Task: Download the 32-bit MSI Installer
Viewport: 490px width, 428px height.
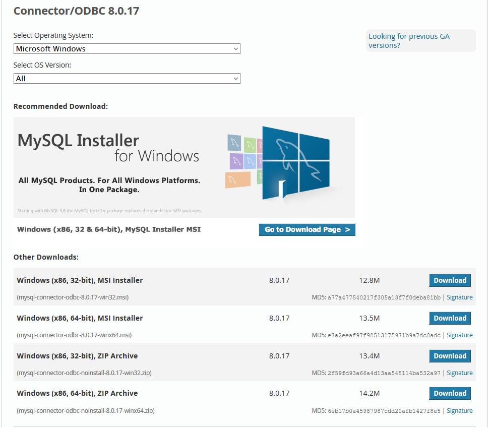Action: point(450,280)
